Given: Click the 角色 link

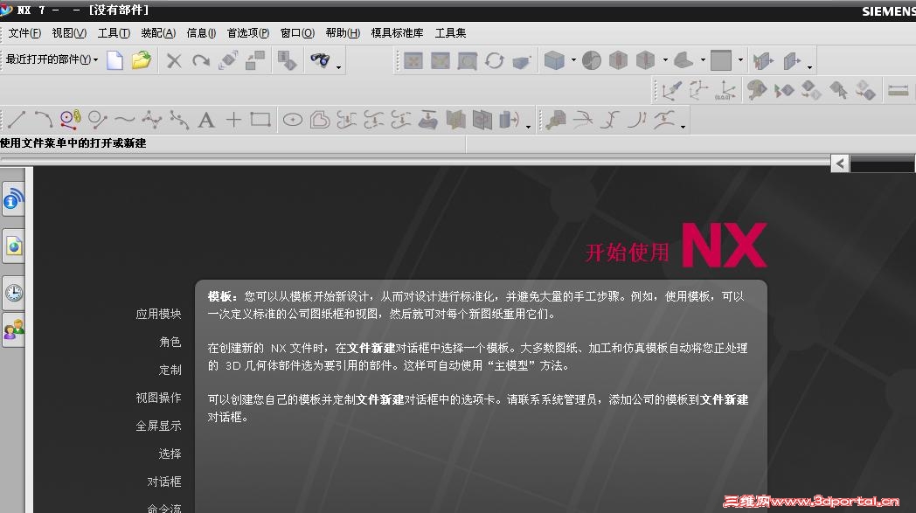Looking at the screenshot, I should click(170, 342).
